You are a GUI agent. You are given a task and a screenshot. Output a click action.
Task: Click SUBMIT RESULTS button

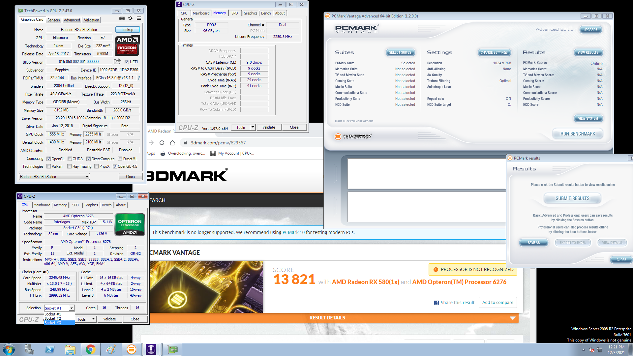point(572,198)
